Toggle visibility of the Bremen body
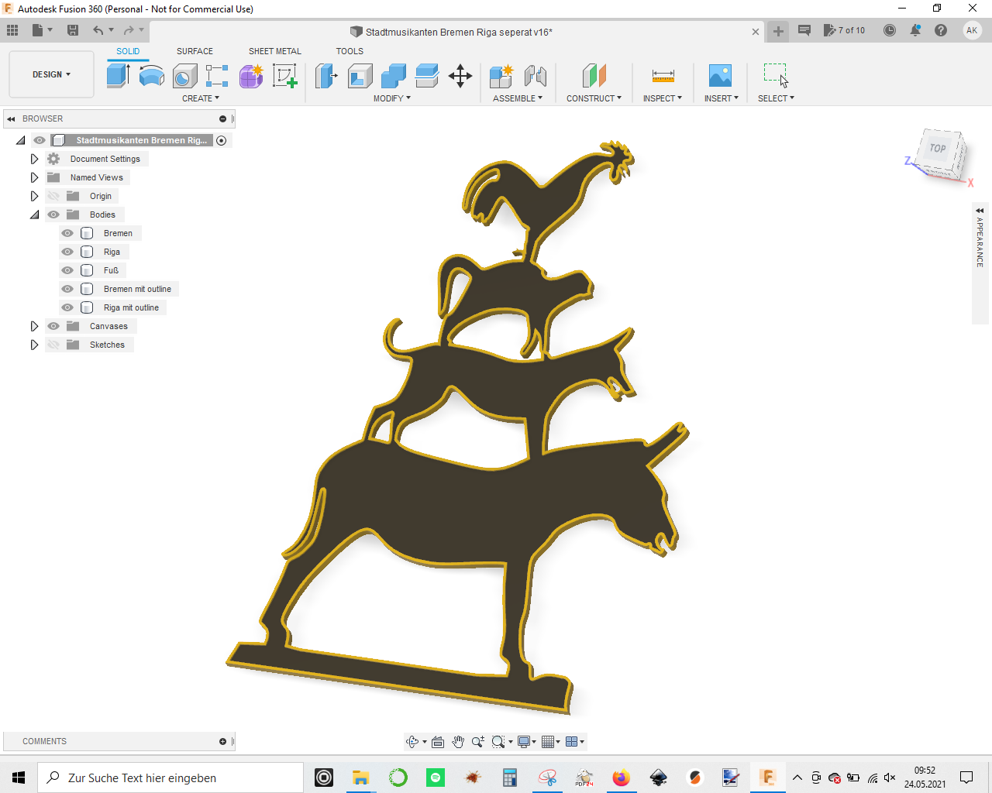This screenshot has width=992, height=793. pos(67,233)
